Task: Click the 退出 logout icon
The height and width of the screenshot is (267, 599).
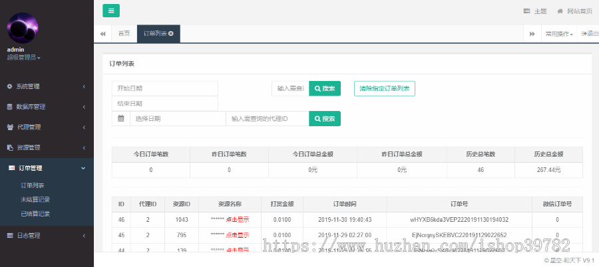Action: point(584,33)
